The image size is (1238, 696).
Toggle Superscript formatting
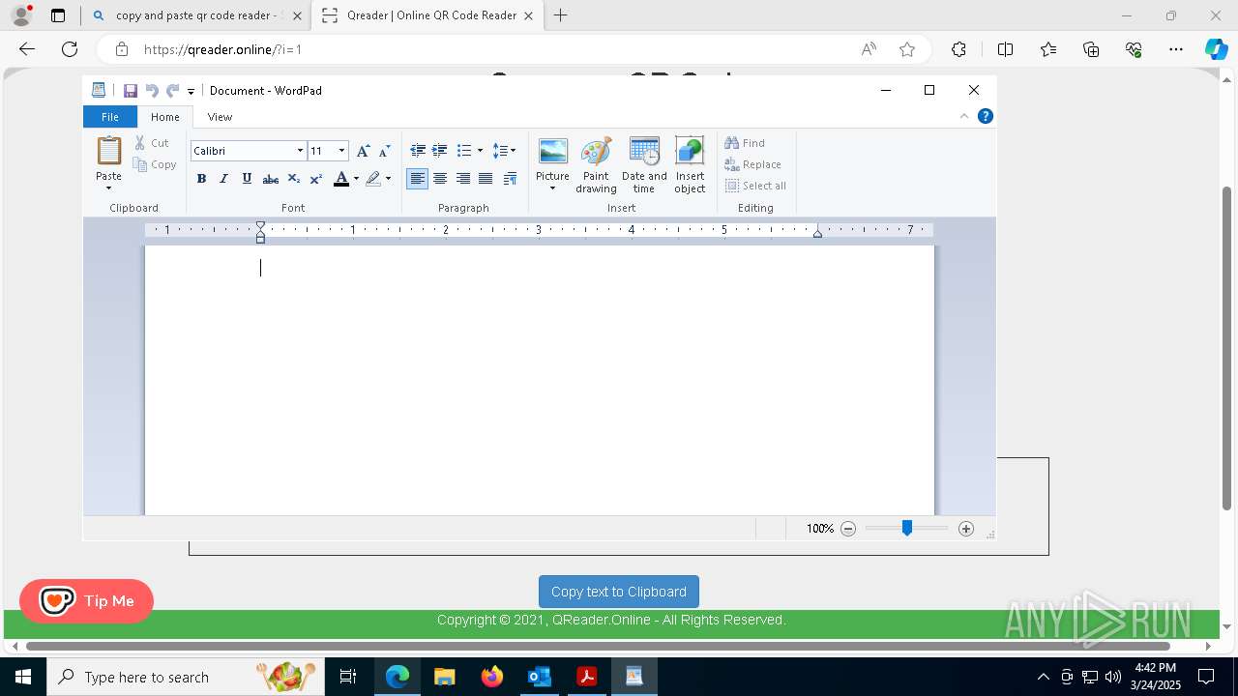(315, 179)
